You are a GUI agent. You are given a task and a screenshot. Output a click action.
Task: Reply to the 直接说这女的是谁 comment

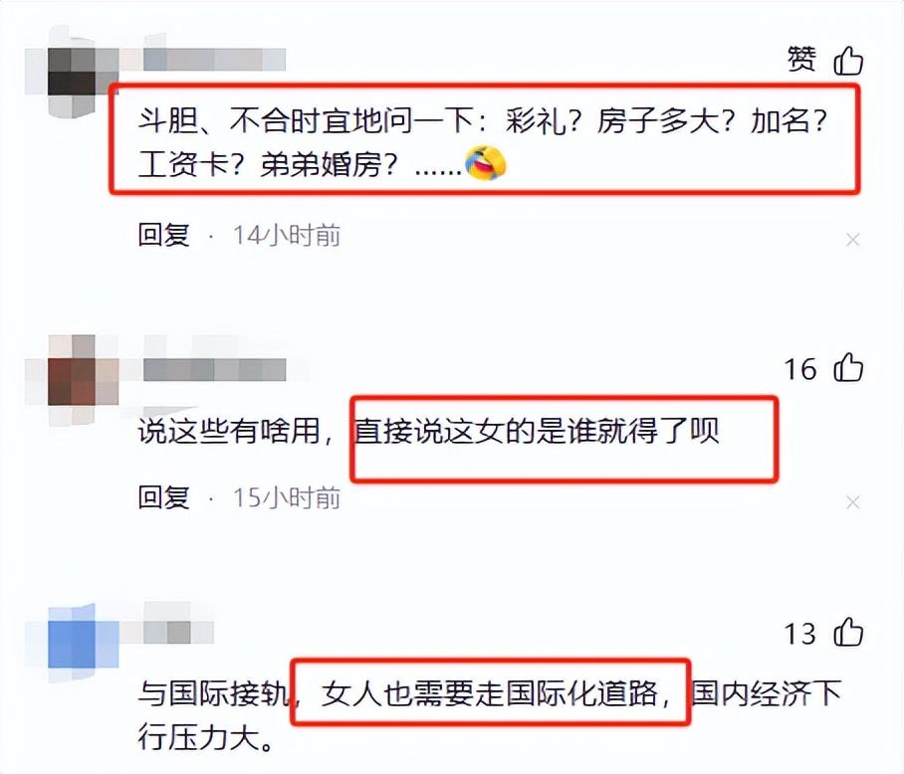point(163,497)
